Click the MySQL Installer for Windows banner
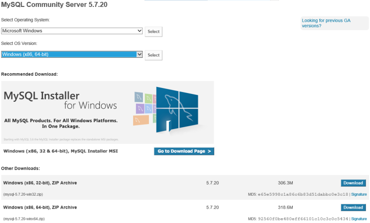 coord(108,112)
